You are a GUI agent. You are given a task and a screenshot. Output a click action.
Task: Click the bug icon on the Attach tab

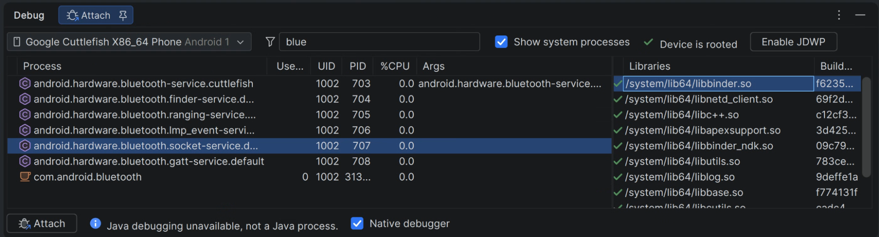(x=73, y=16)
